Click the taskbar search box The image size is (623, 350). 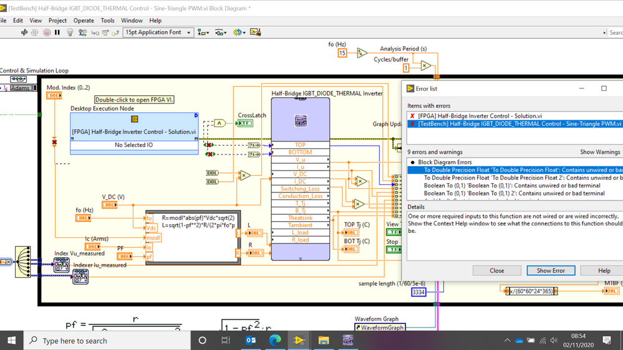tap(108, 341)
